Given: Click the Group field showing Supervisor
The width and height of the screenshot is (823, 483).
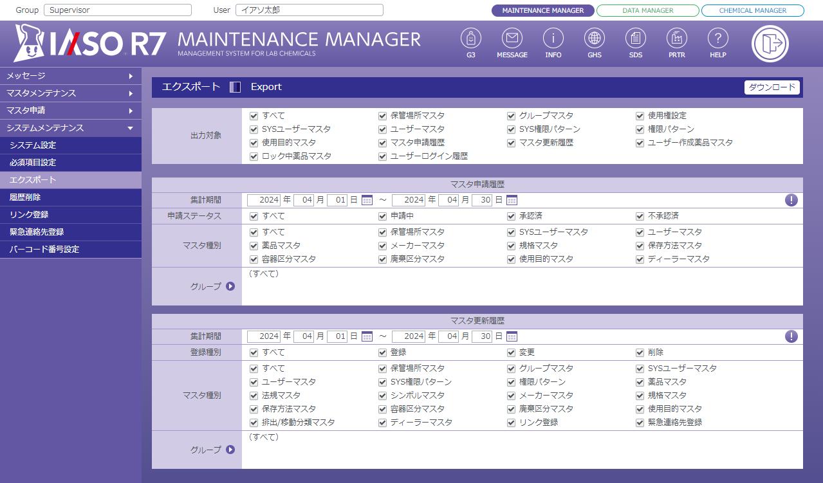Looking at the screenshot, I should point(118,10).
